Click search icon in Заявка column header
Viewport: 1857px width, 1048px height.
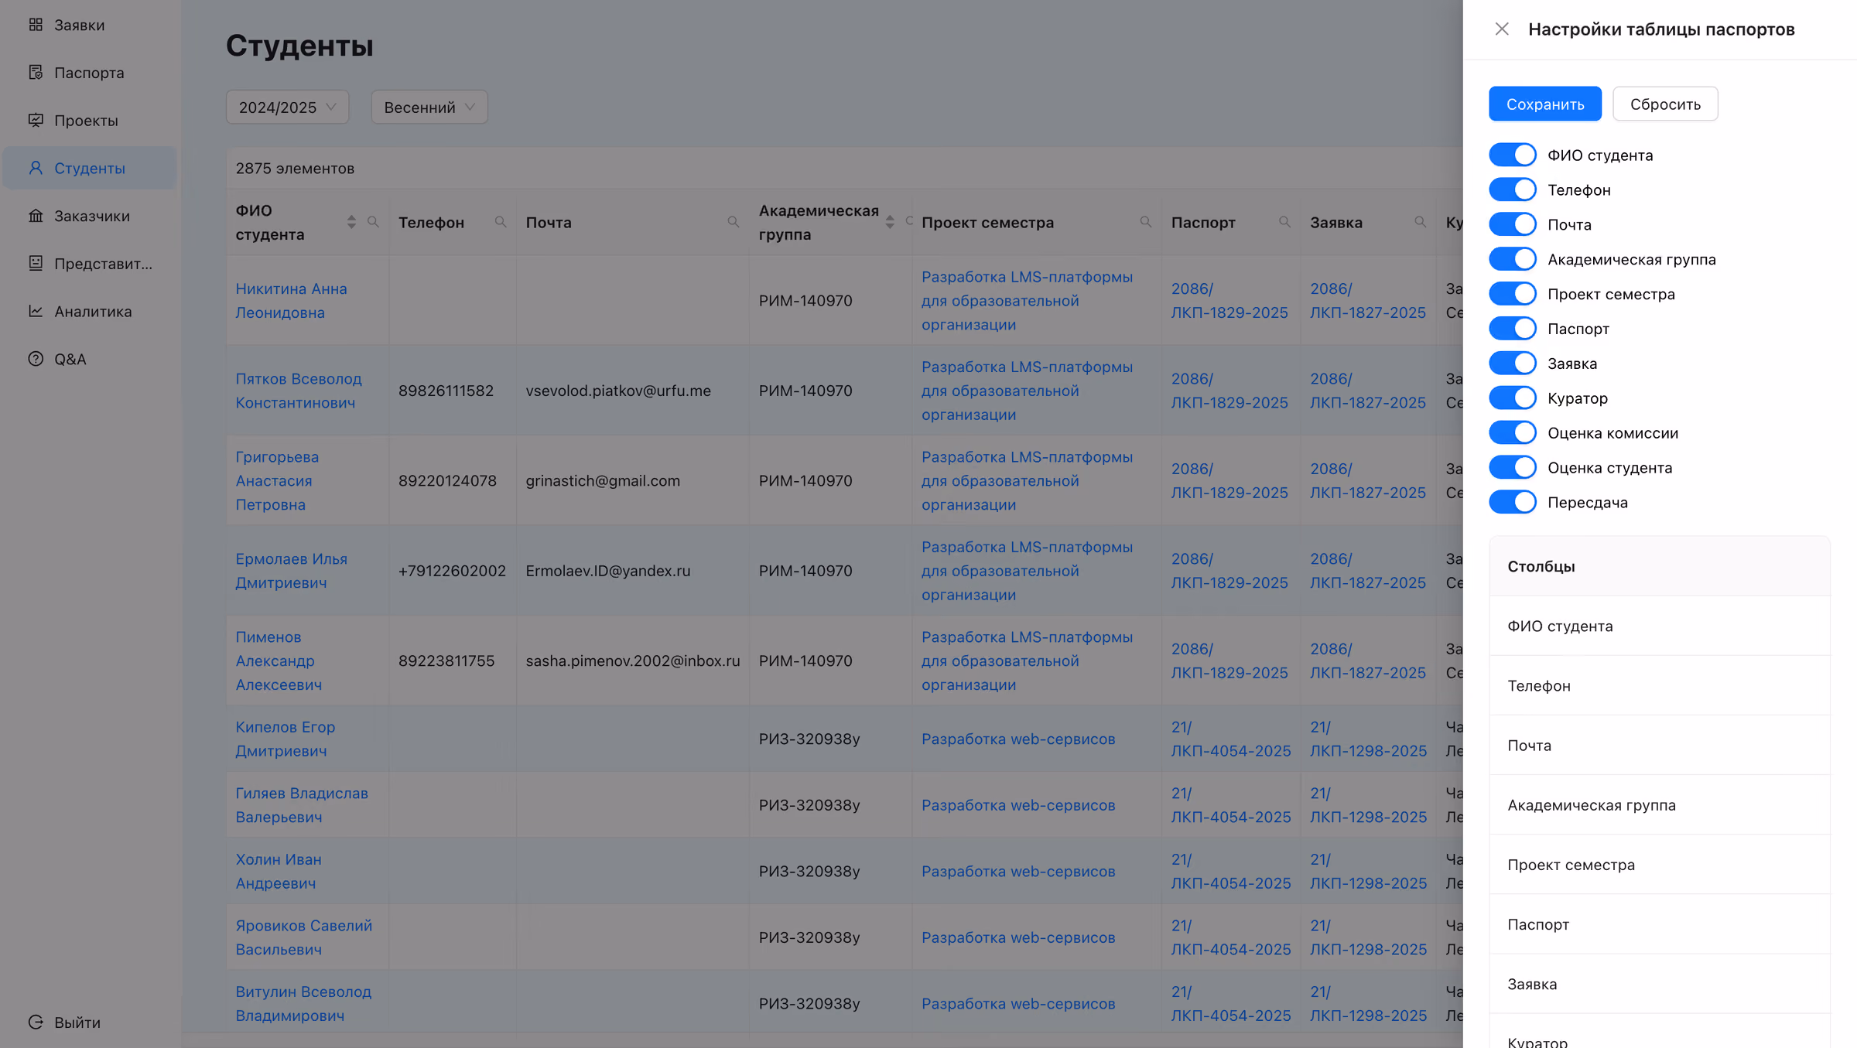[x=1420, y=222]
